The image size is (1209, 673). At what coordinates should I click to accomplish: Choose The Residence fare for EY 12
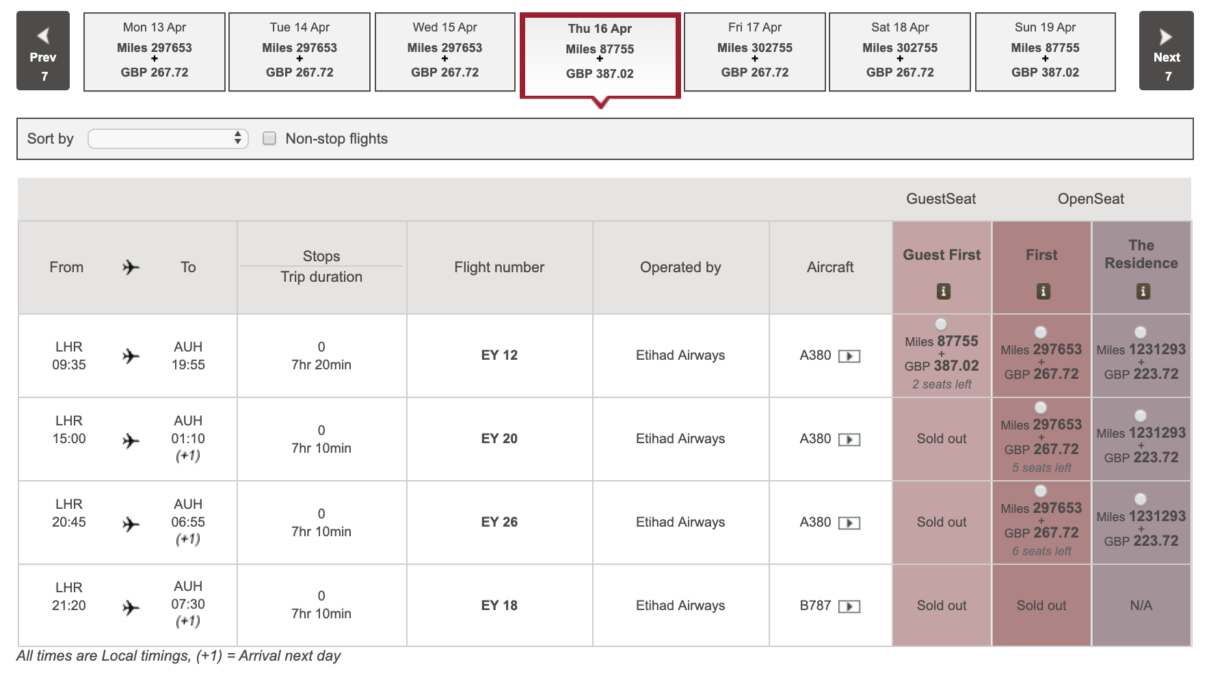(1141, 332)
